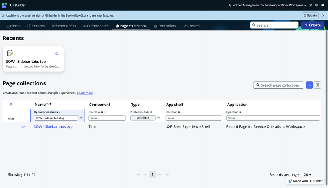Click the Create button
328x188 pixels.
[313, 25]
